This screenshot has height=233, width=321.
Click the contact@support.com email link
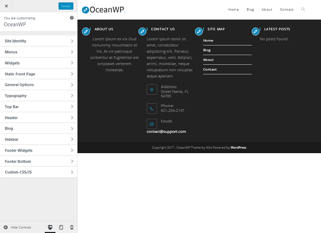pos(166,132)
